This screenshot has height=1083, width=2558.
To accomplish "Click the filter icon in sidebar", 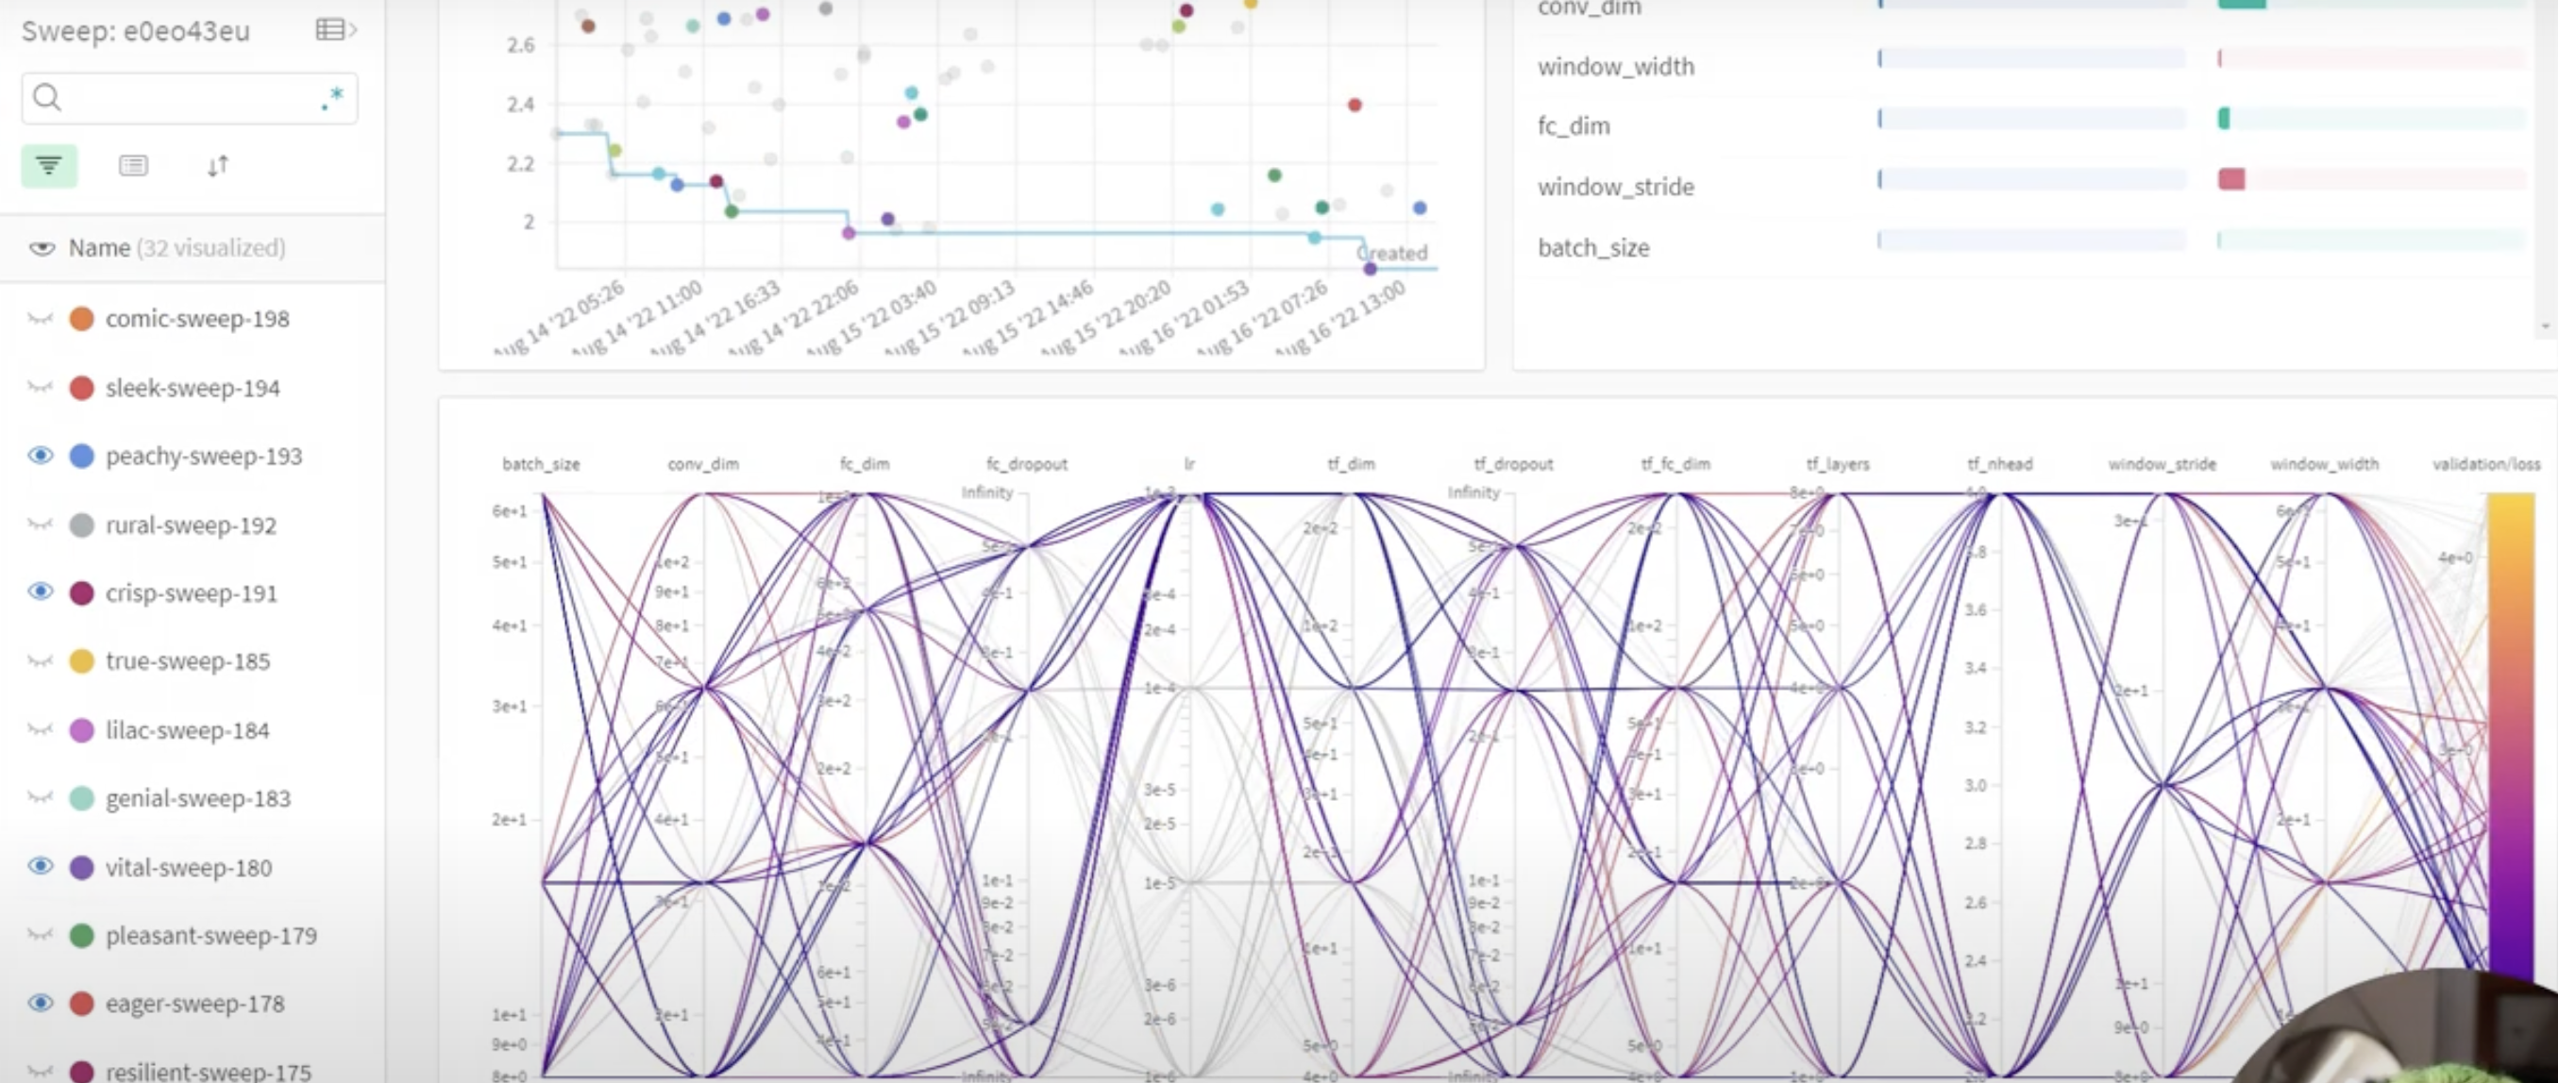I will tap(49, 166).
